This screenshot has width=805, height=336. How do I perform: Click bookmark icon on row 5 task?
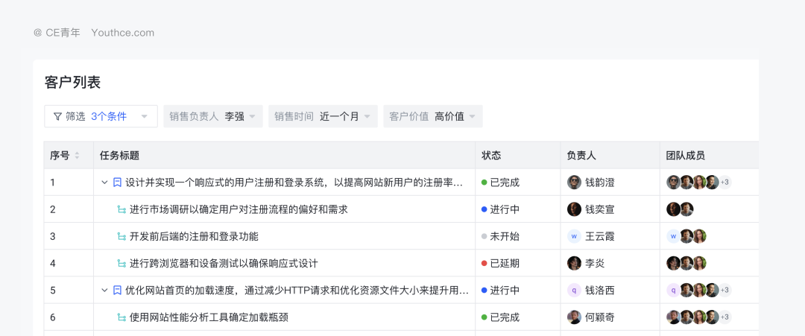coord(117,291)
